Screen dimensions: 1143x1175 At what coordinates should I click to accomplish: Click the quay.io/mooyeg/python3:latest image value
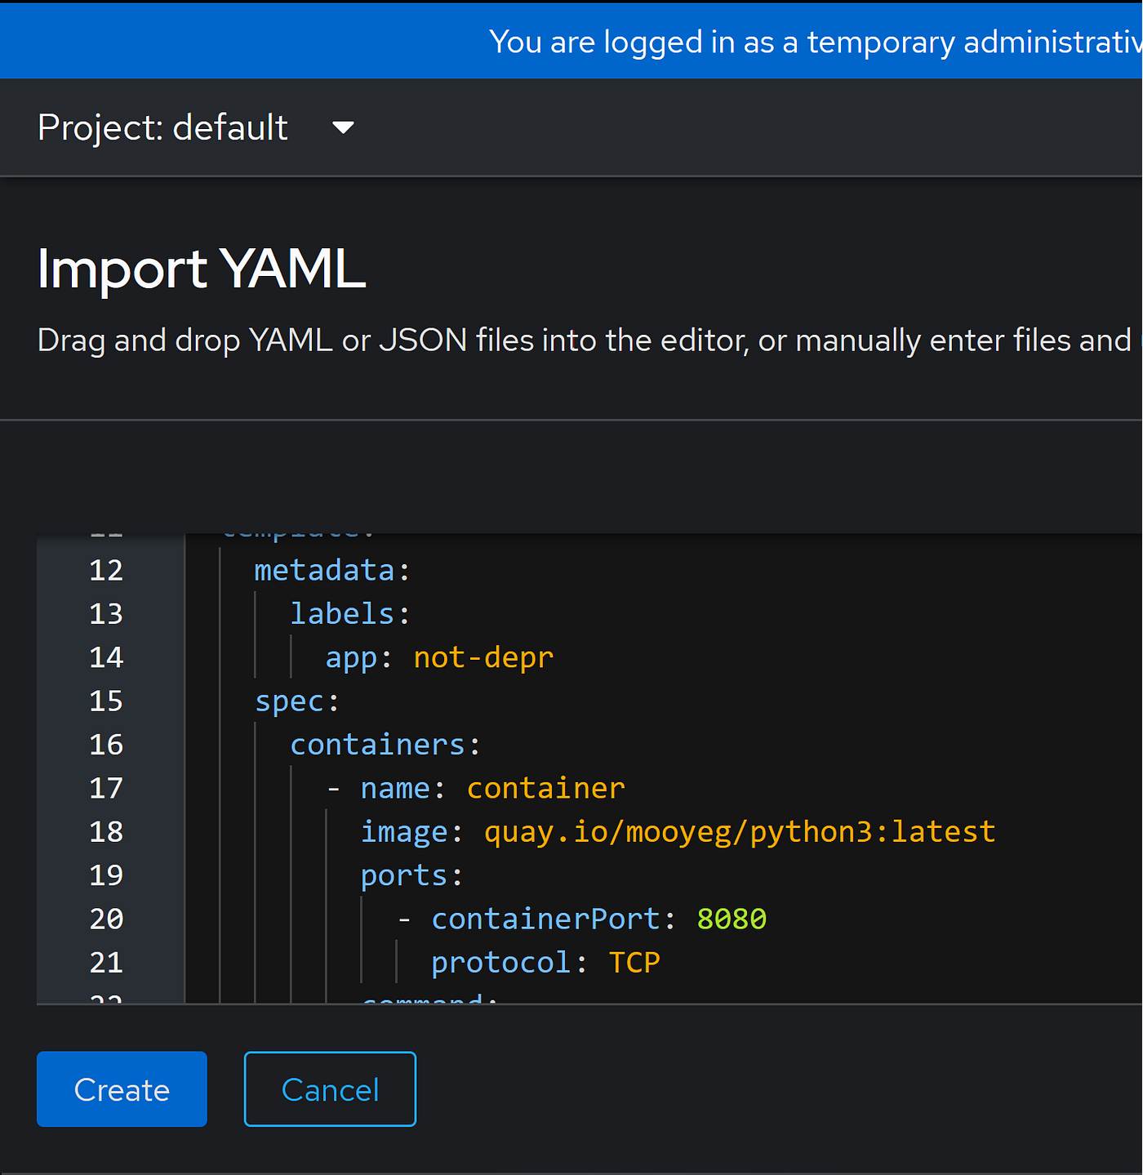click(x=740, y=832)
